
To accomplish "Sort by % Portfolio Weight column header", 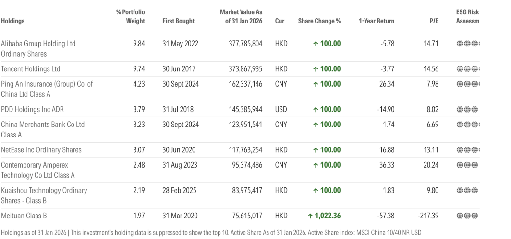I will (x=131, y=16).
